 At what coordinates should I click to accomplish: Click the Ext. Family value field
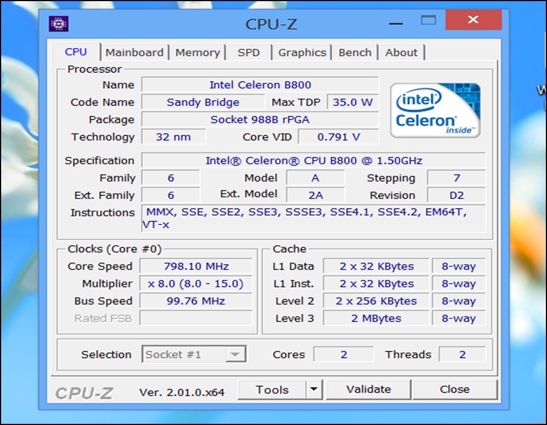coord(170,195)
